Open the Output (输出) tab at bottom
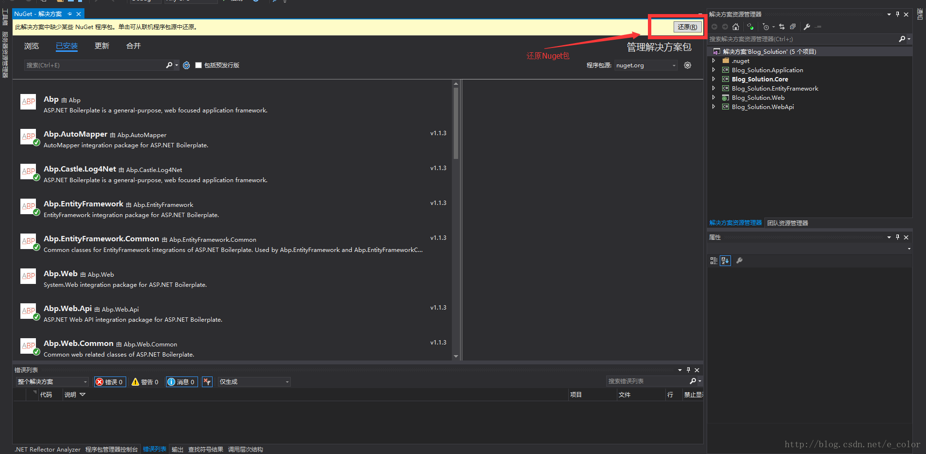This screenshot has width=926, height=454. [x=178, y=450]
